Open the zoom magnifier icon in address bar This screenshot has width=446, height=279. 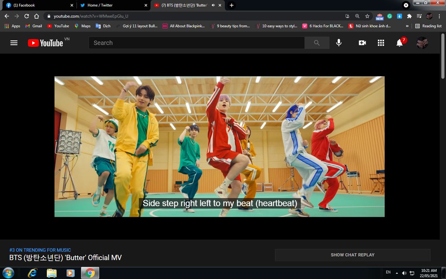tap(357, 16)
